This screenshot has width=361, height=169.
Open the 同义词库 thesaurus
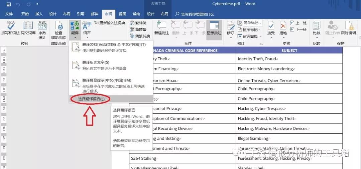[x=28, y=28]
